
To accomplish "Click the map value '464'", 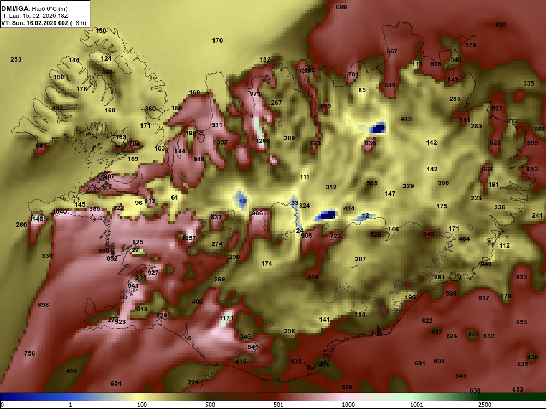I will (464, 239).
